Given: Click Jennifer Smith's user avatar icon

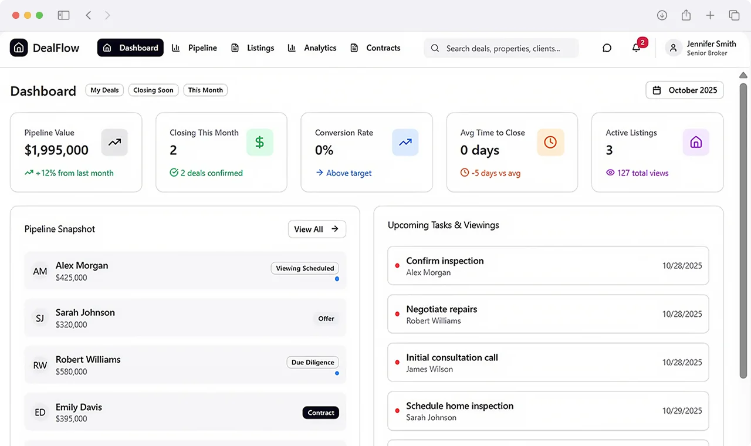Looking at the screenshot, I should tap(674, 48).
